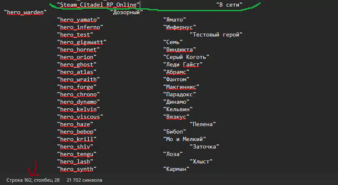Click the "hero_chrono" key
This screenshot has width=338, height=185.
click(78, 95)
